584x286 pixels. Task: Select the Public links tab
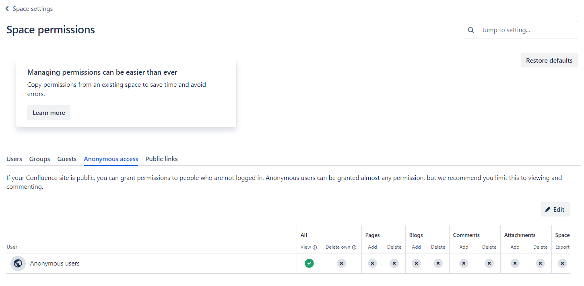(x=161, y=159)
